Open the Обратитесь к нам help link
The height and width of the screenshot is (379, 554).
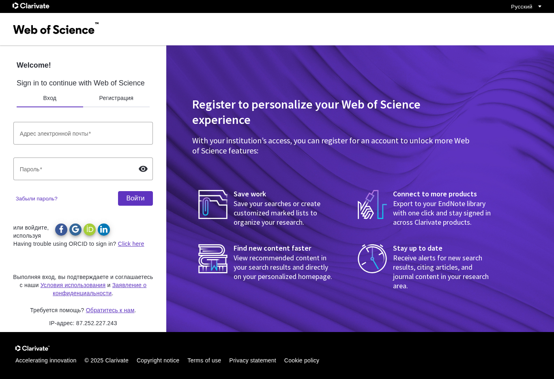coord(110,310)
